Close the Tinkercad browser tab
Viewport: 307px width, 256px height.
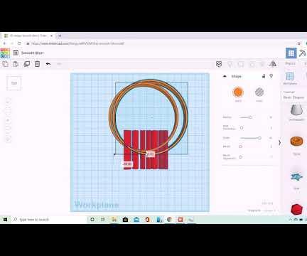click(x=52, y=36)
